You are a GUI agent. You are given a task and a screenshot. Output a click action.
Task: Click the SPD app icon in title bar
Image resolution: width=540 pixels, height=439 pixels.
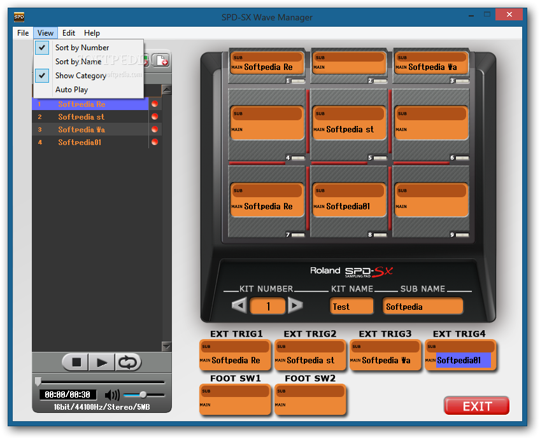coord(19,17)
